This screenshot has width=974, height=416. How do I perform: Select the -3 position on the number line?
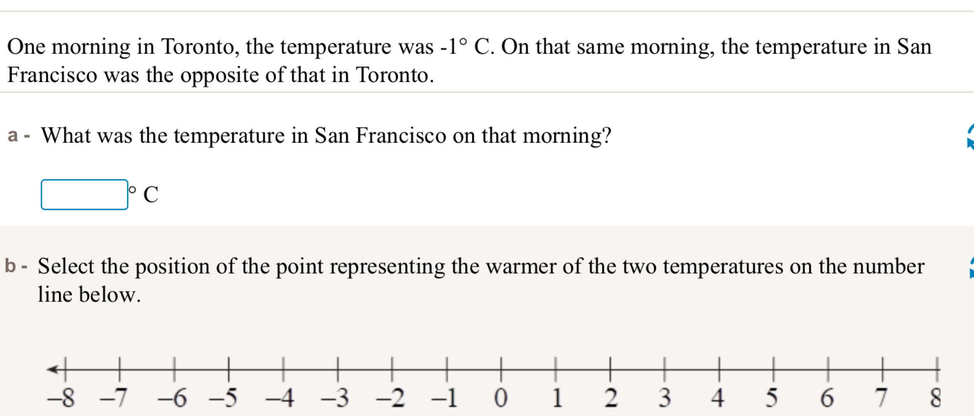[338, 370]
